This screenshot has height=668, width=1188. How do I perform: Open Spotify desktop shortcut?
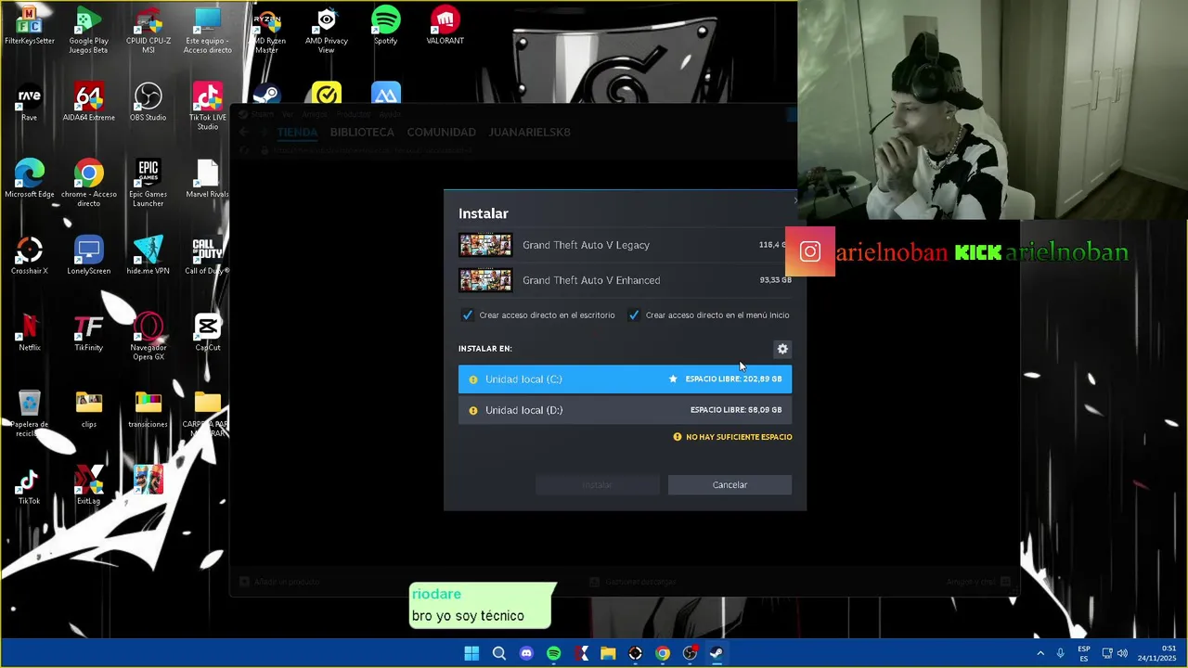tap(386, 26)
